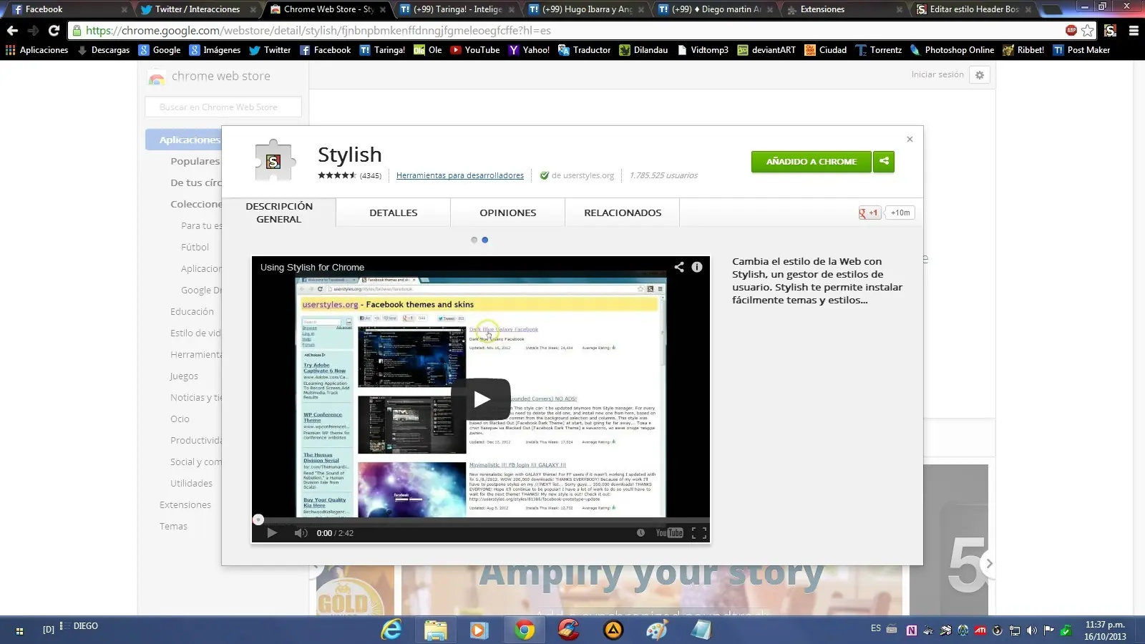The height and width of the screenshot is (644, 1145).
Task: Enter fullscreen mode on the video
Action: (x=699, y=533)
